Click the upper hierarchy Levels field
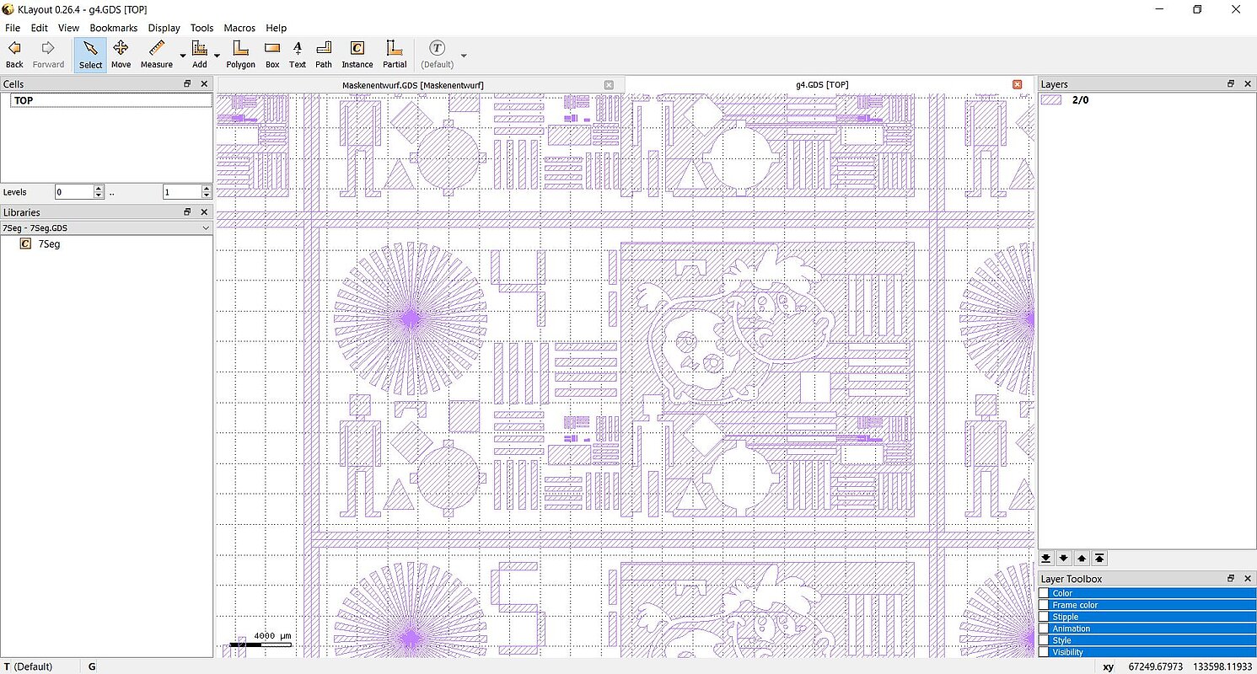 182,192
